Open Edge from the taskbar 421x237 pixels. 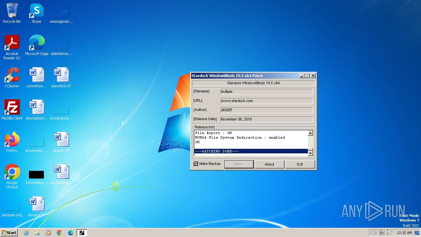(x=71, y=233)
